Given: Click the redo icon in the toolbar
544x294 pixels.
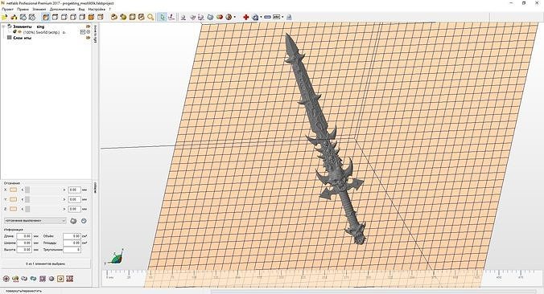Looking at the screenshot, I should coord(32,17).
